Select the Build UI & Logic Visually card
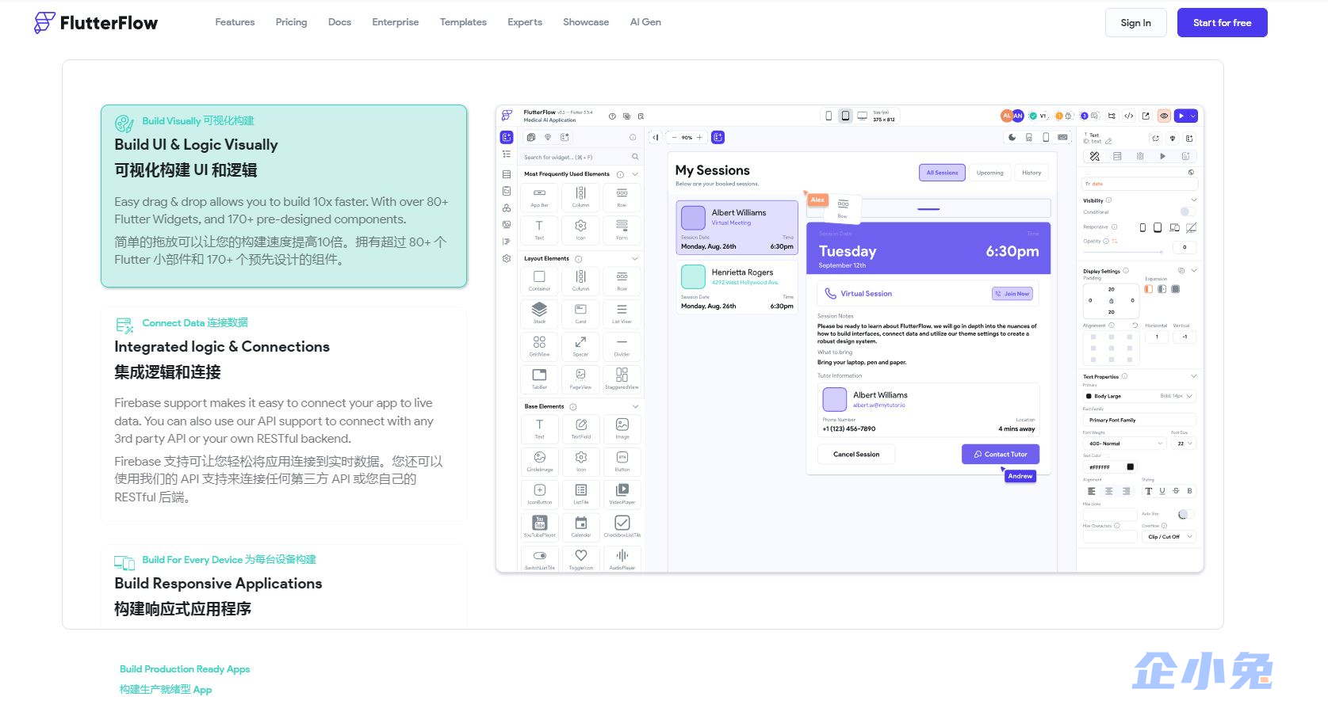This screenshot has height=712, width=1328. point(284,196)
